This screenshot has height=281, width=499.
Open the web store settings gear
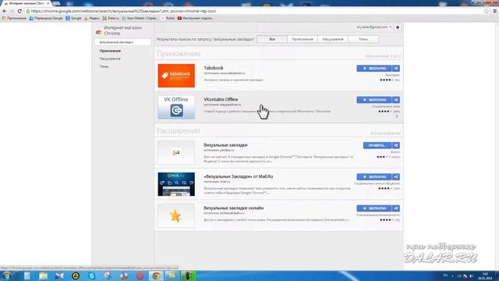pos(398,27)
